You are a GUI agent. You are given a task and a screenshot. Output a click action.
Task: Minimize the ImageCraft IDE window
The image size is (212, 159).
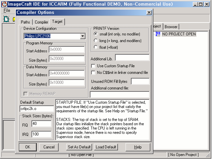pyautogui.click(x=195, y=4)
